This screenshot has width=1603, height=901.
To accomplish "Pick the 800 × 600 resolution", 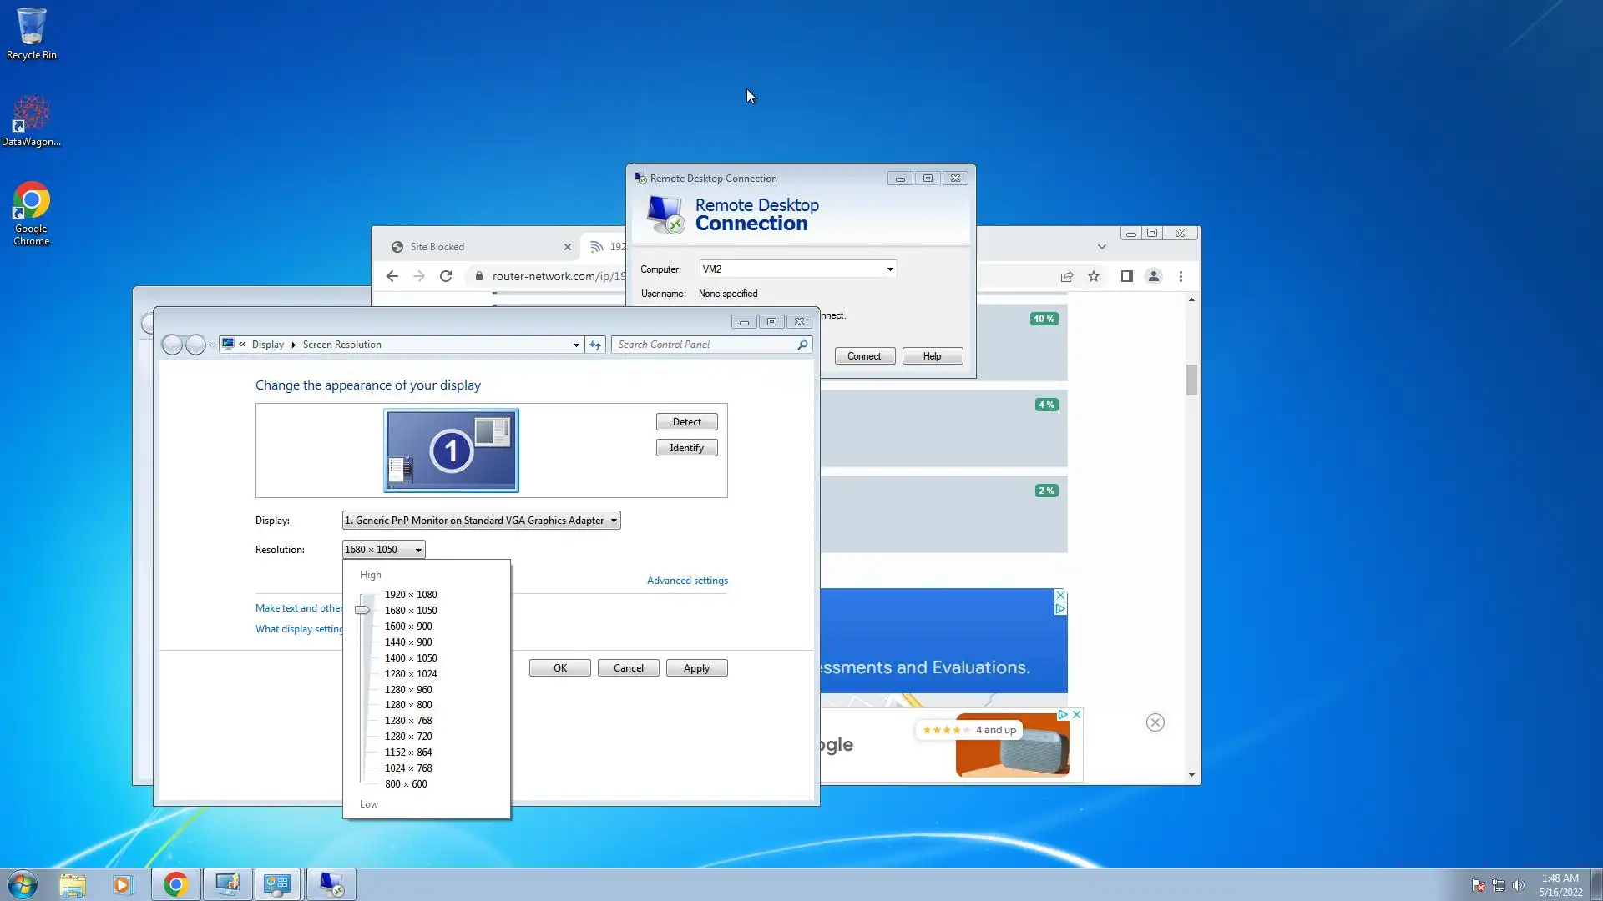I will 406,784.
